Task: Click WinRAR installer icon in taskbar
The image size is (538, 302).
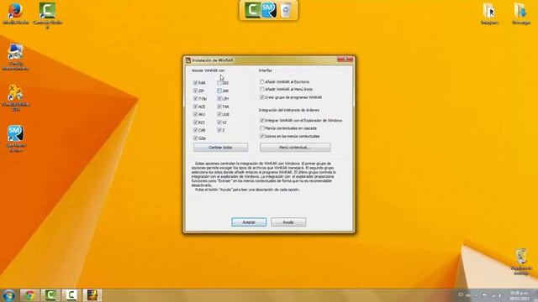Action: (x=92, y=295)
